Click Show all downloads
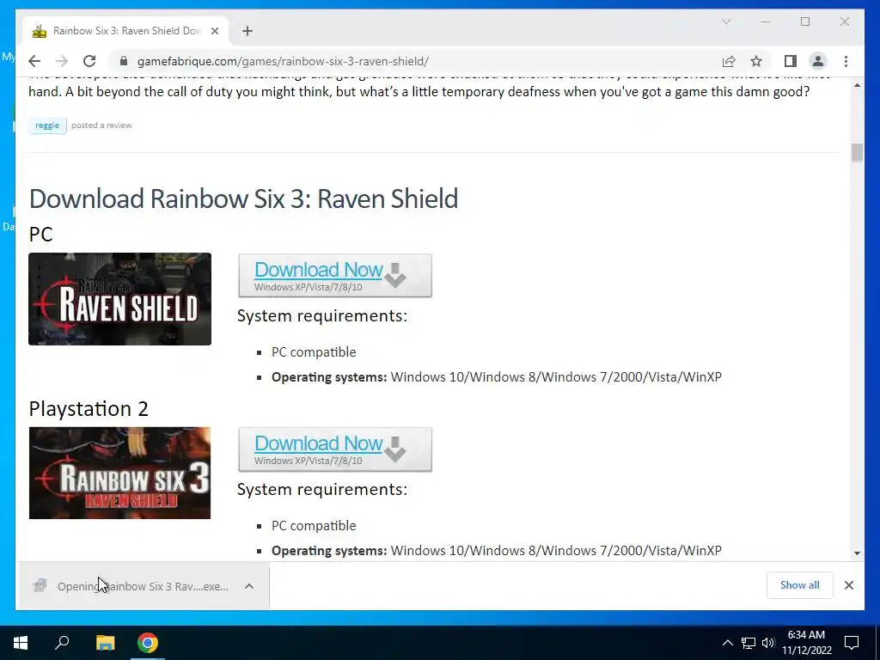The width and height of the screenshot is (880, 660). point(800,585)
